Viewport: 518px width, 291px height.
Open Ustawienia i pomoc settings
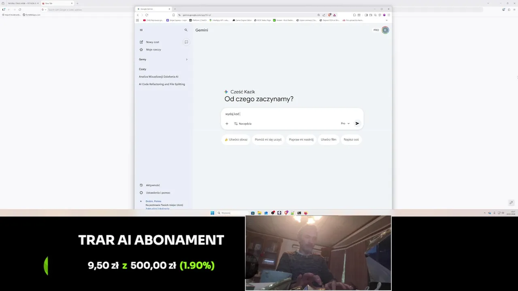click(155, 193)
